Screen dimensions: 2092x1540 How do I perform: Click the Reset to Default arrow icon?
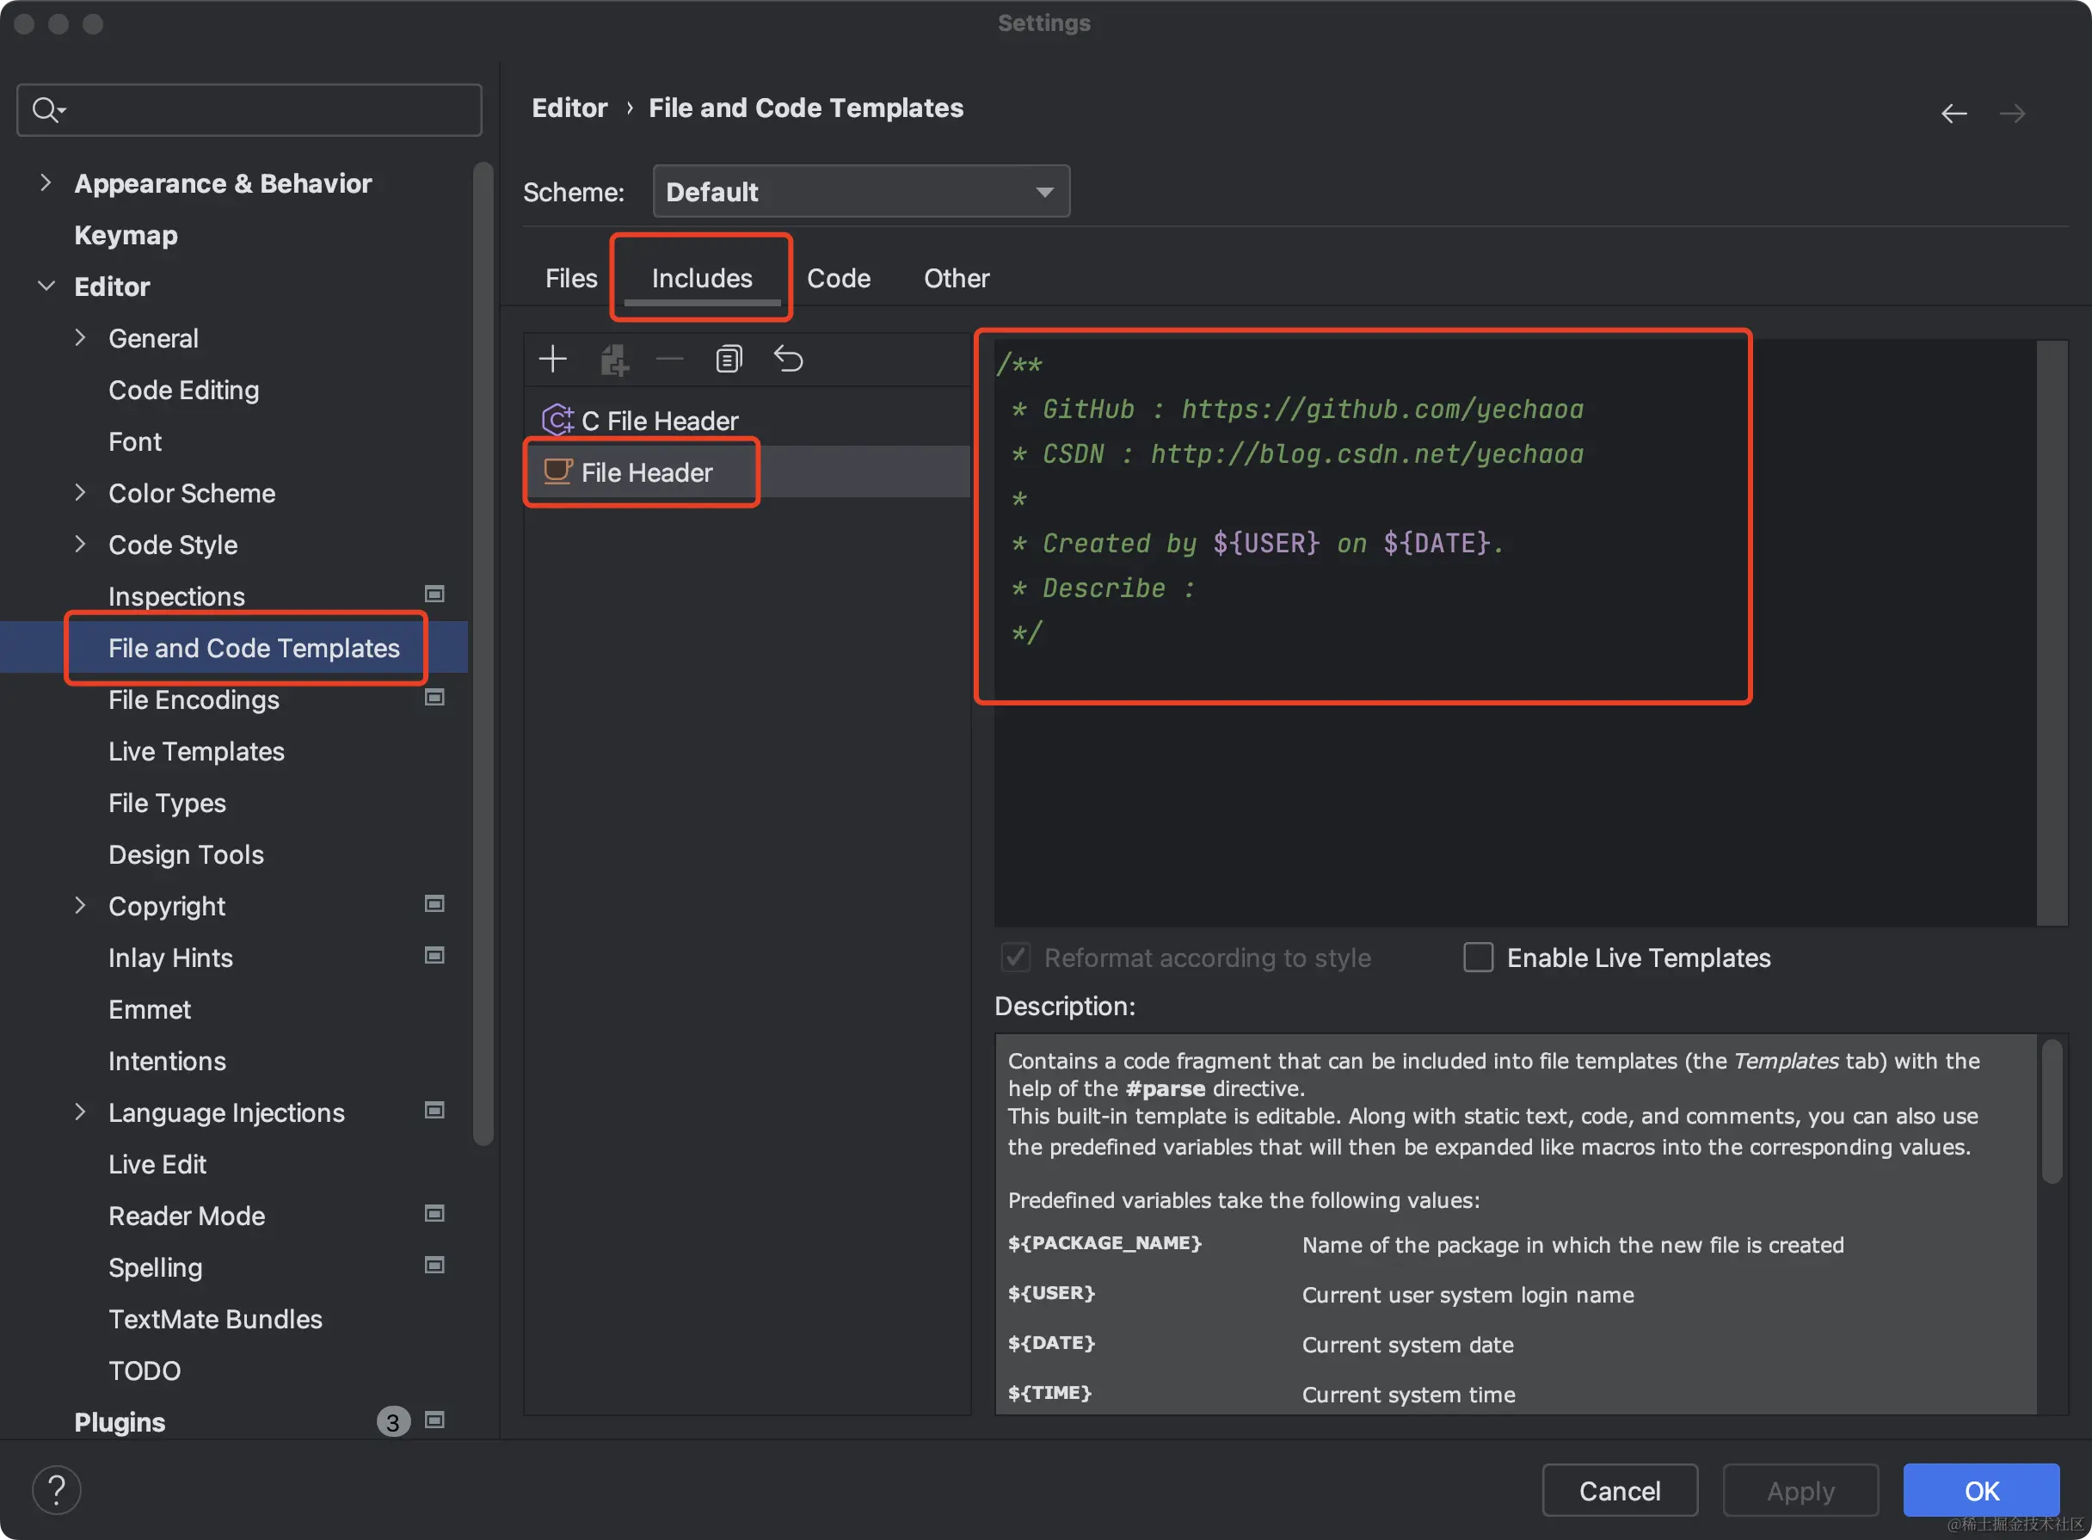(788, 359)
